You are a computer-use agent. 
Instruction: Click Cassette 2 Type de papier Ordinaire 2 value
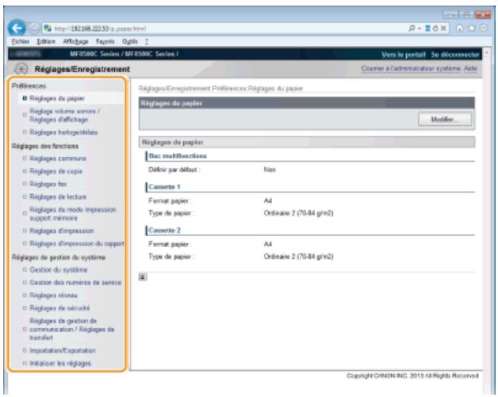click(298, 257)
